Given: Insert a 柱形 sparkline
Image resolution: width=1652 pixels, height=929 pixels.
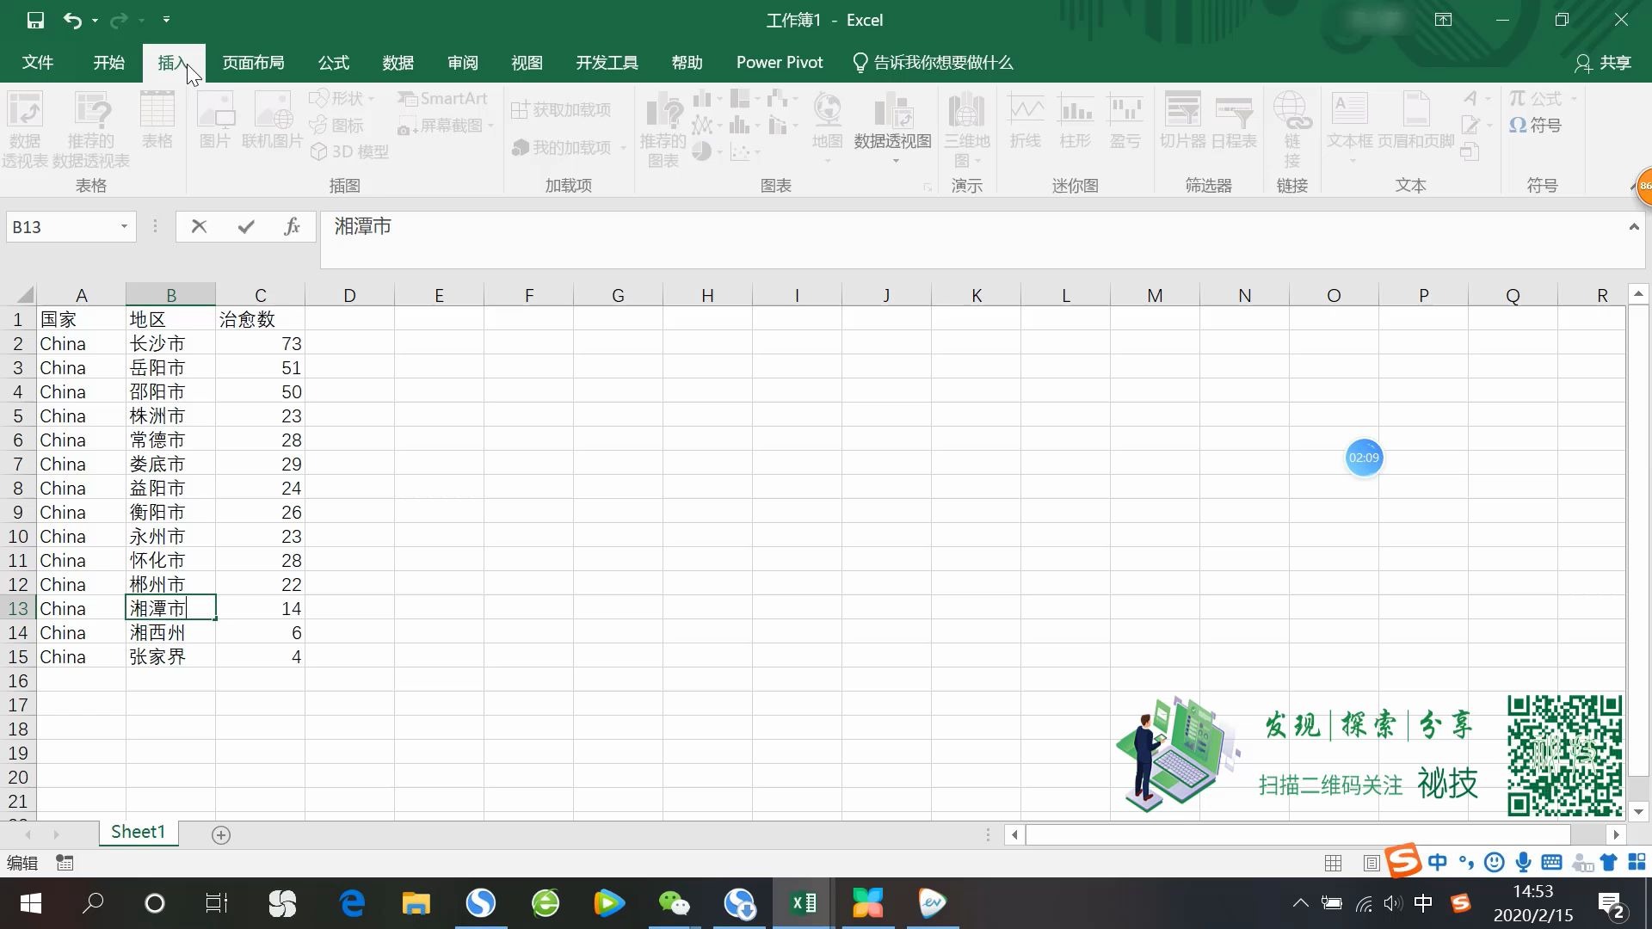Looking at the screenshot, I should [x=1076, y=120].
